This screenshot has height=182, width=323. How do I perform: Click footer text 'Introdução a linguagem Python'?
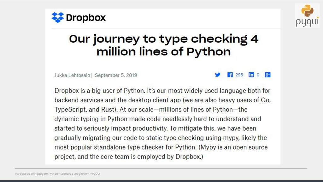point(37,174)
